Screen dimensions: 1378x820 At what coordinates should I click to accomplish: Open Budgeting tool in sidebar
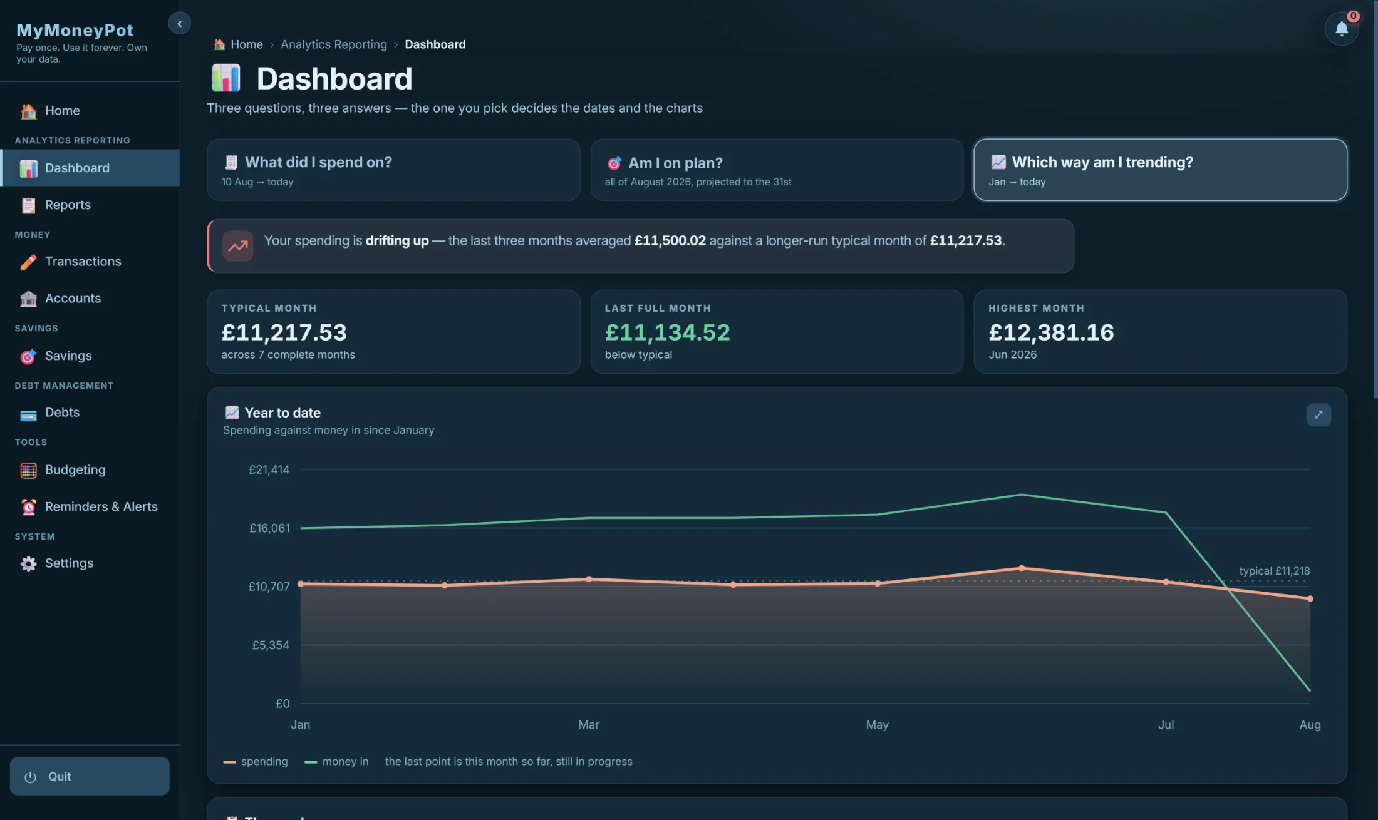click(90, 470)
